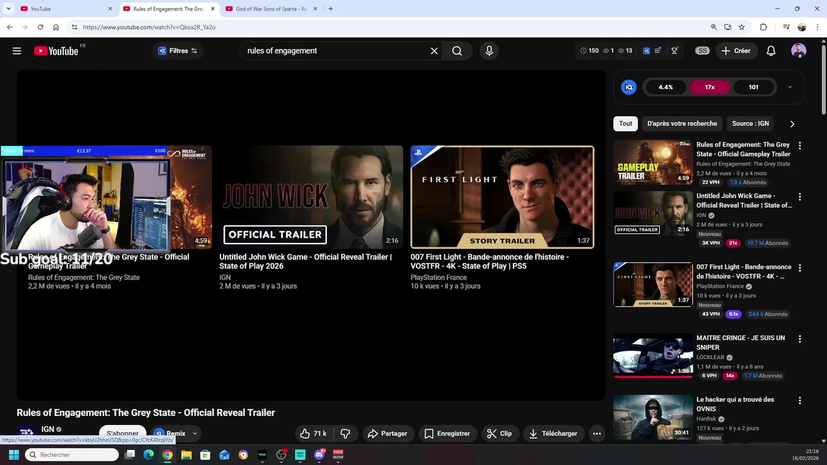Open Créer menu
The image size is (827, 465).
[736, 51]
